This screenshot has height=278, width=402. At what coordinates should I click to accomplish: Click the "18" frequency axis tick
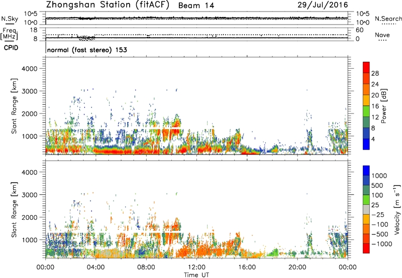34,30
